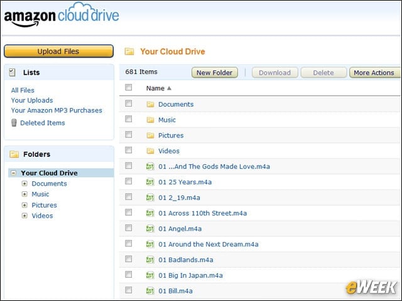Image resolution: width=402 pixels, height=301 pixels.
Task: Click the Download button
Action: tap(275, 73)
